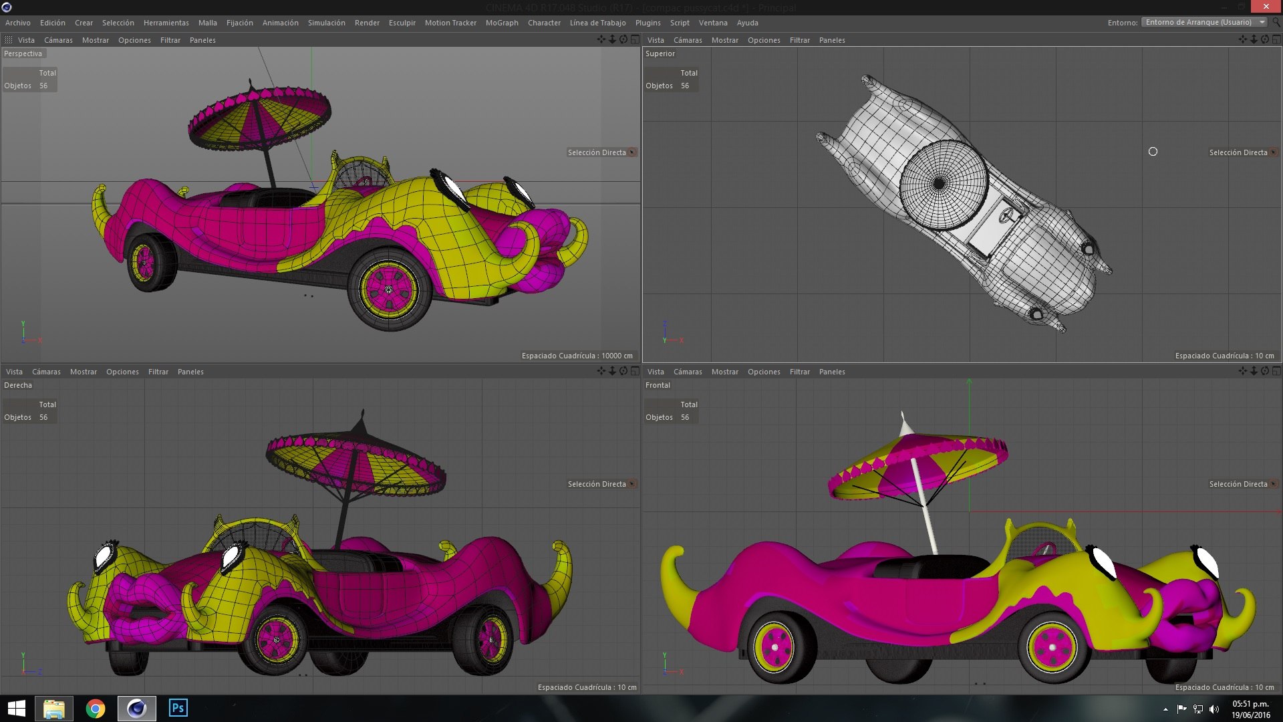Toggle maximize for the Perspectiva viewport
Screen dimensions: 1283x722
(x=635, y=40)
